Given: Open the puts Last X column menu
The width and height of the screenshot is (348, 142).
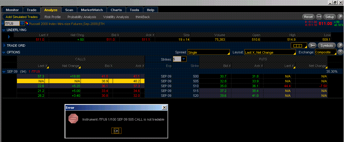Looking at the screenshot, I should 294,67.
